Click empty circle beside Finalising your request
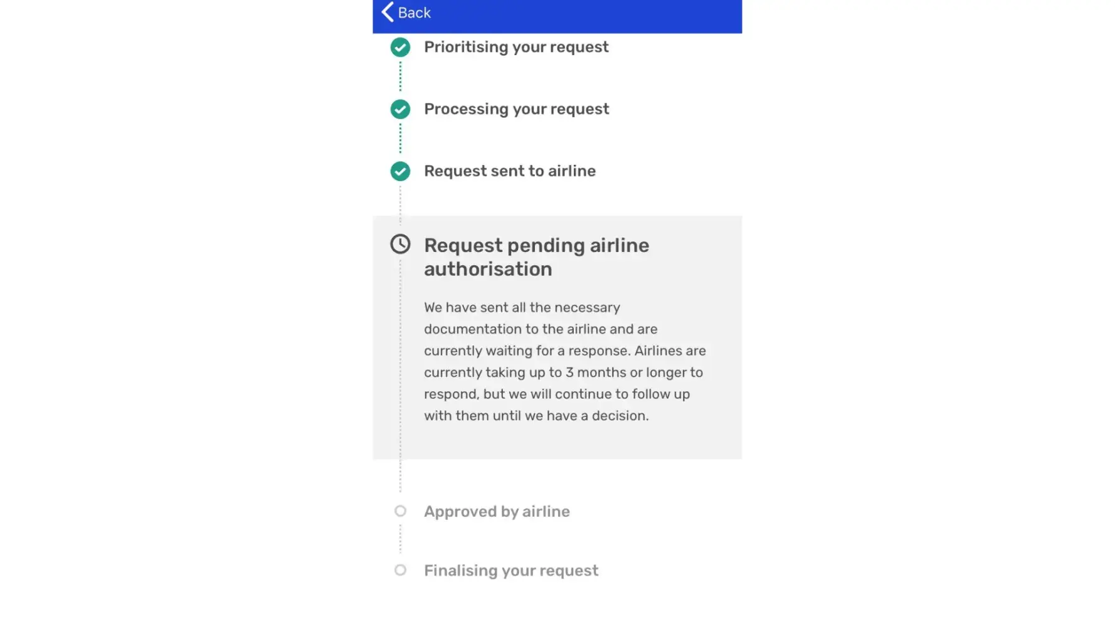The image size is (1115, 627). [400, 570]
